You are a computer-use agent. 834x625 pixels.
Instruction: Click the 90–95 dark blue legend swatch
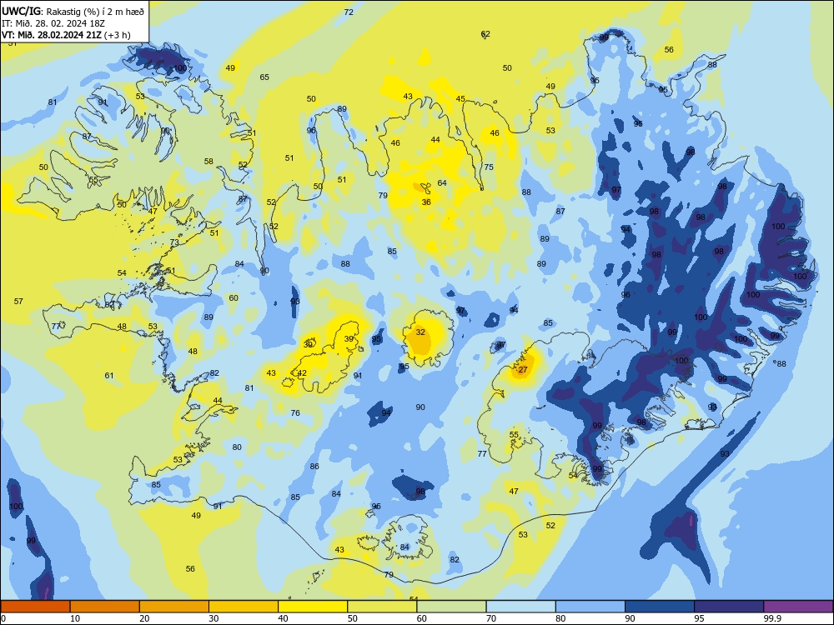(x=660, y=607)
